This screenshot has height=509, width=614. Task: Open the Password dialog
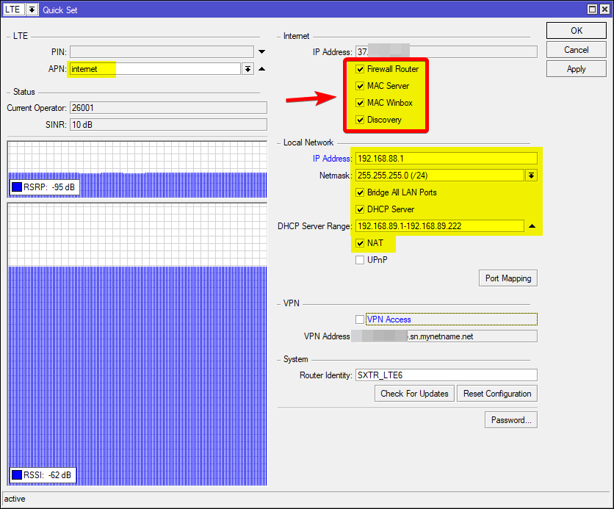[511, 419]
